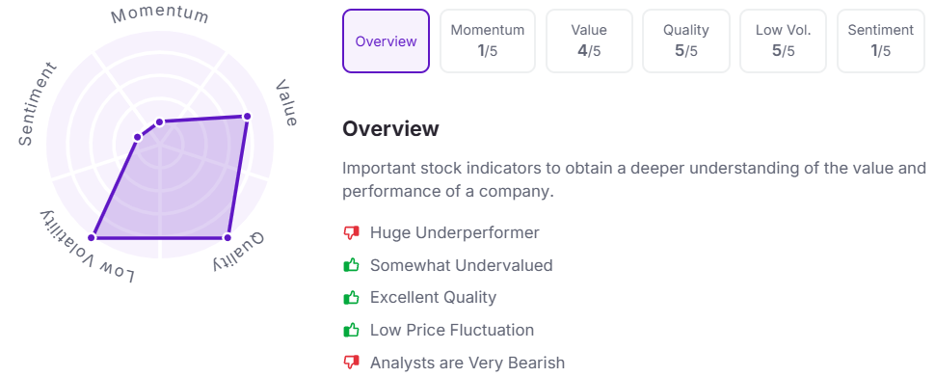Click the Momentum data point on radar chart

(159, 122)
